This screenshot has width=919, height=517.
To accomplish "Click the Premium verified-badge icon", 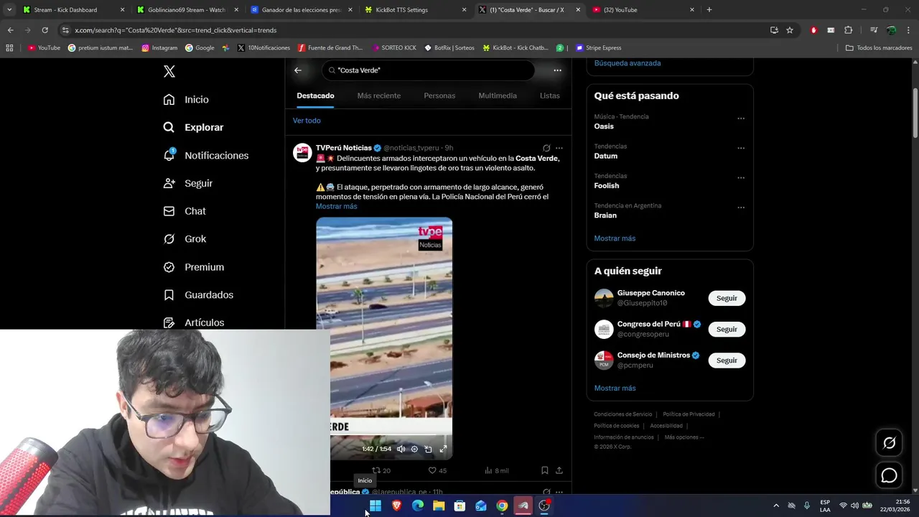I will coord(169,267).
